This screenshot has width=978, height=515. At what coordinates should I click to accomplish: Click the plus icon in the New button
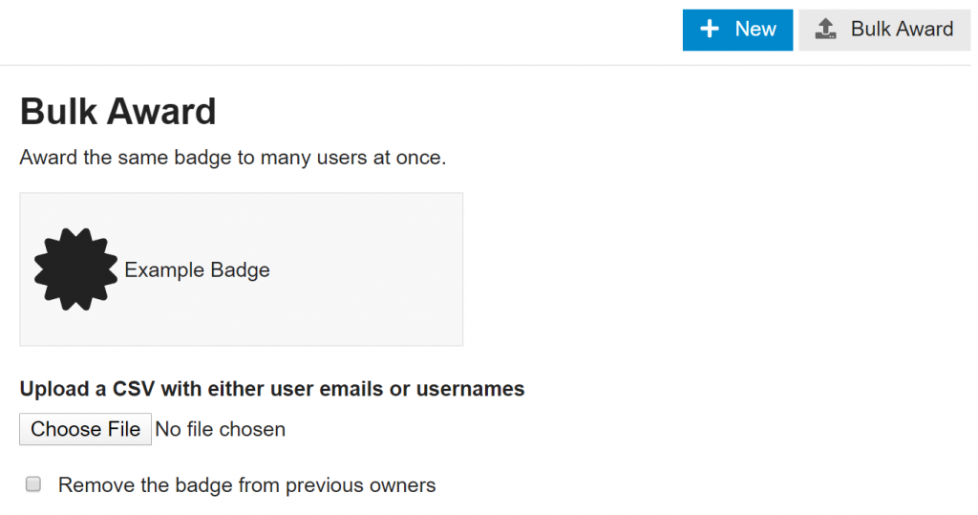tap(709, 30)
